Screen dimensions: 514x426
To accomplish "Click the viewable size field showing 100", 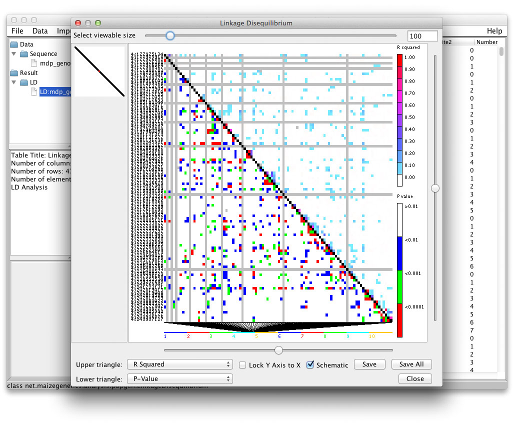I will (422, 36).
